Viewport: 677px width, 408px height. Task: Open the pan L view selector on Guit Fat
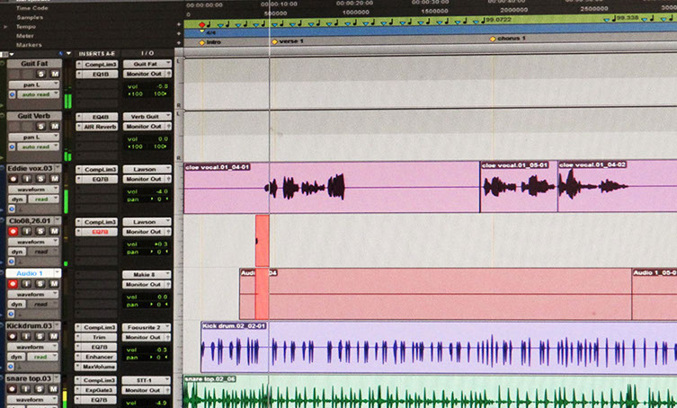pos(34,84)
